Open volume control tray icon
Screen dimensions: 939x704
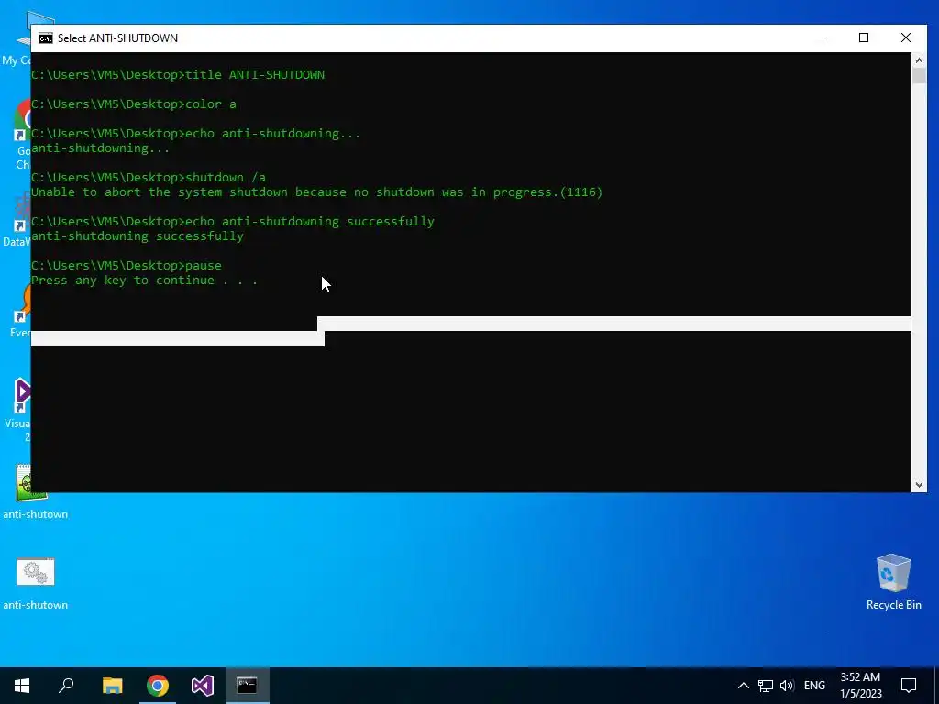pos(787,686)
